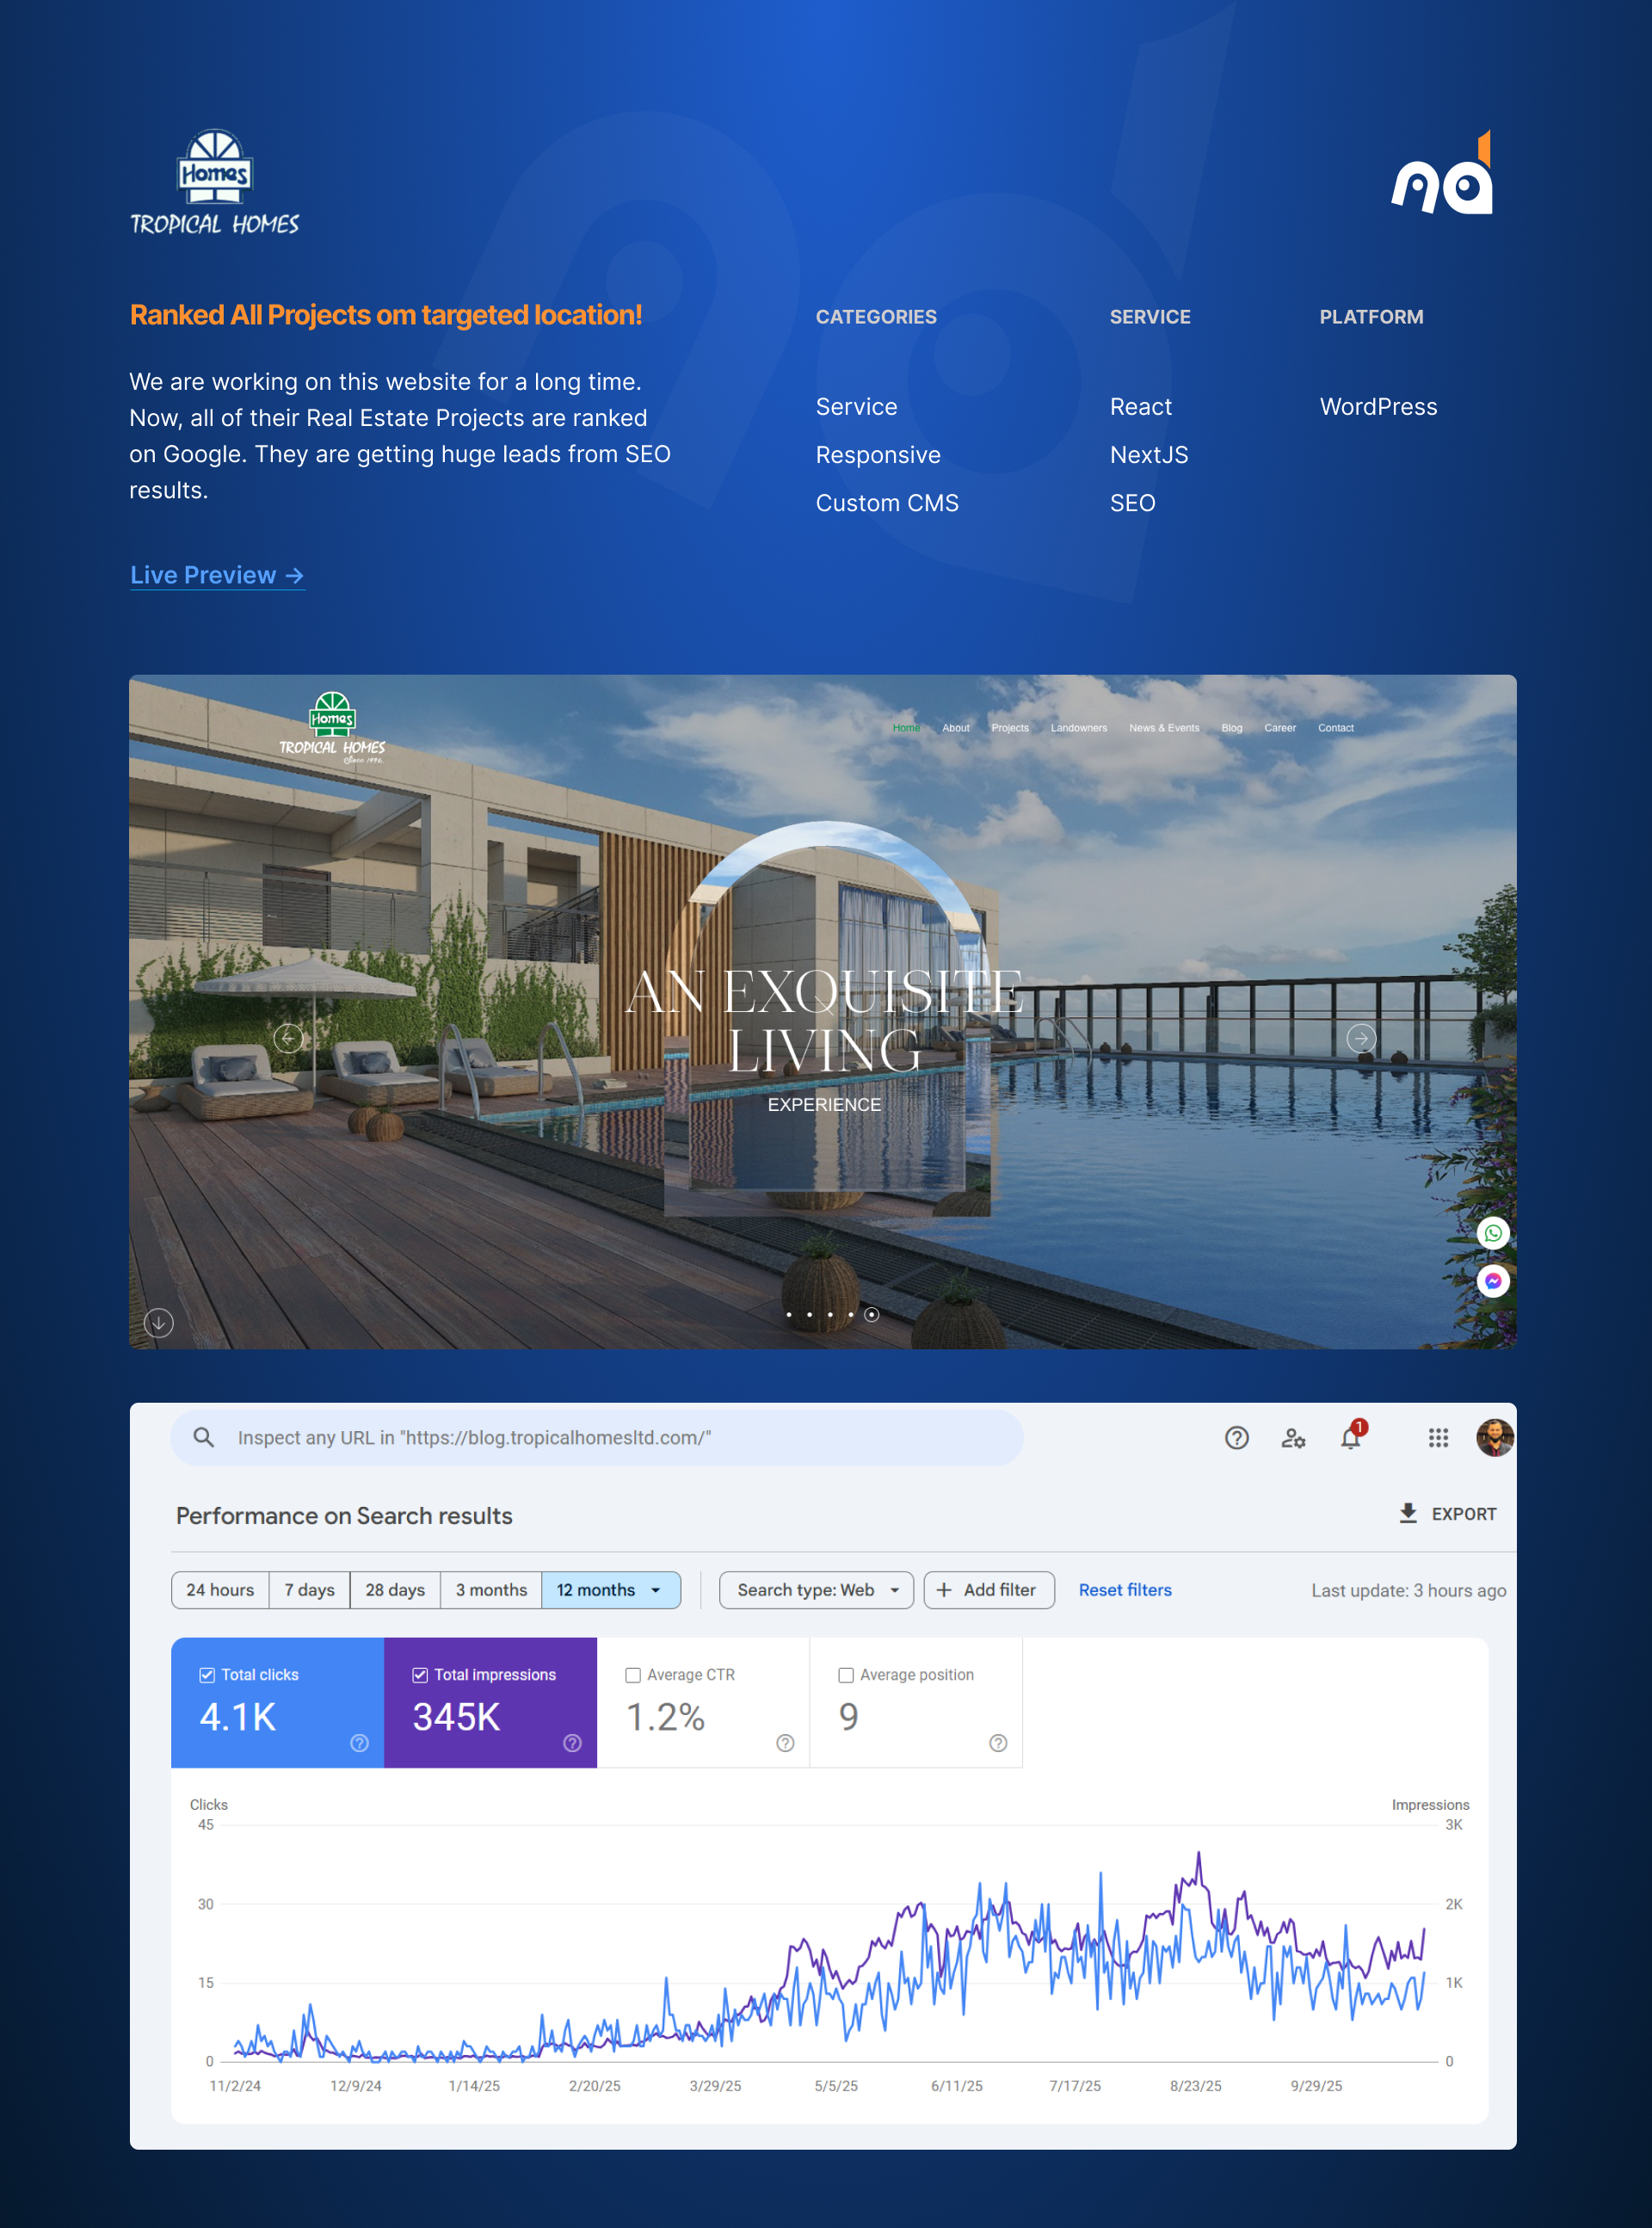Screen dimensions: 1652x2228
Task: Open Home in preview navigation
Action: pos(906,728)
